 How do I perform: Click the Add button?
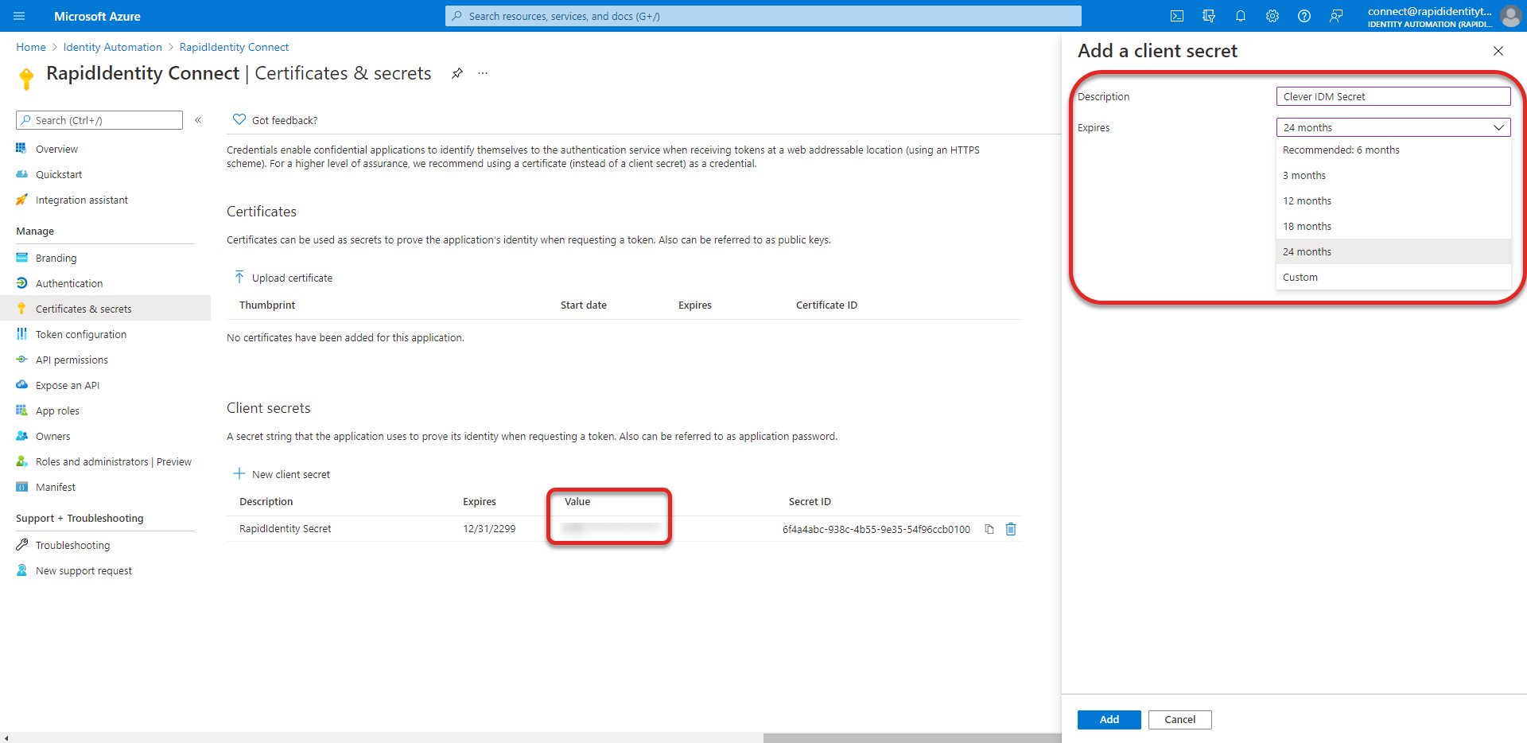click(x=1109, y=719)
